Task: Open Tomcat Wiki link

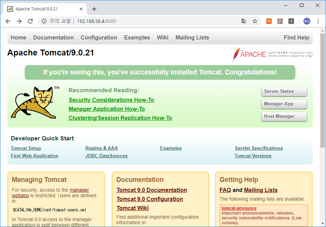Action: pyautogui.click(x=132, y=208)
